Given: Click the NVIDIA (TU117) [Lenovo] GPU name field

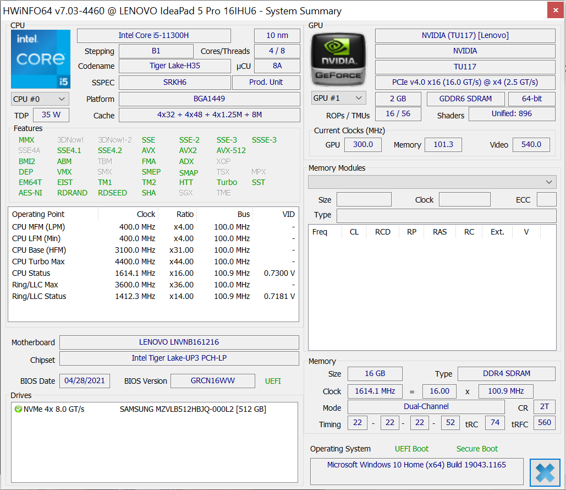Looking at the screenshot, I should (465, 35).
